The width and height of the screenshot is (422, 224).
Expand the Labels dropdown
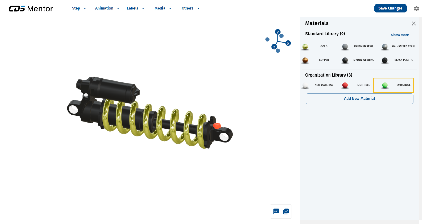[135, 8]
